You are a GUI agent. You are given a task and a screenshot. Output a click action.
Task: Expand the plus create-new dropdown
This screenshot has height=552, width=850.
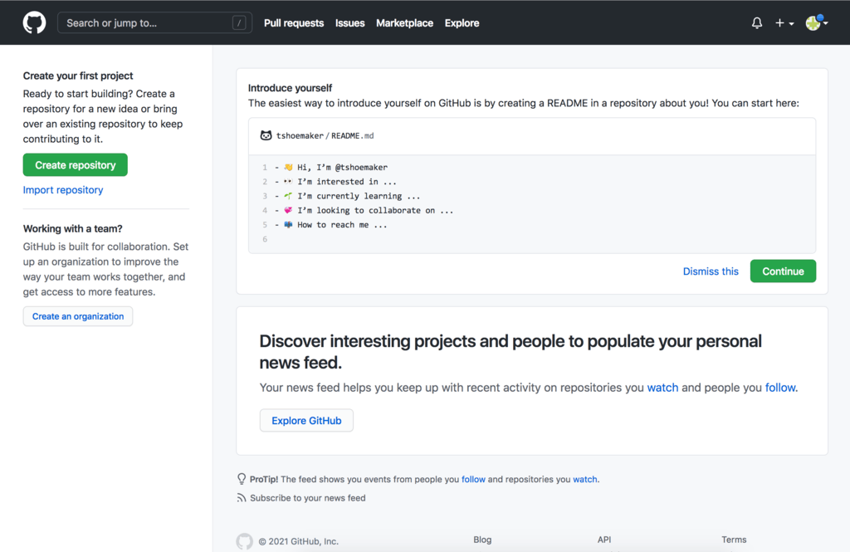784,23
